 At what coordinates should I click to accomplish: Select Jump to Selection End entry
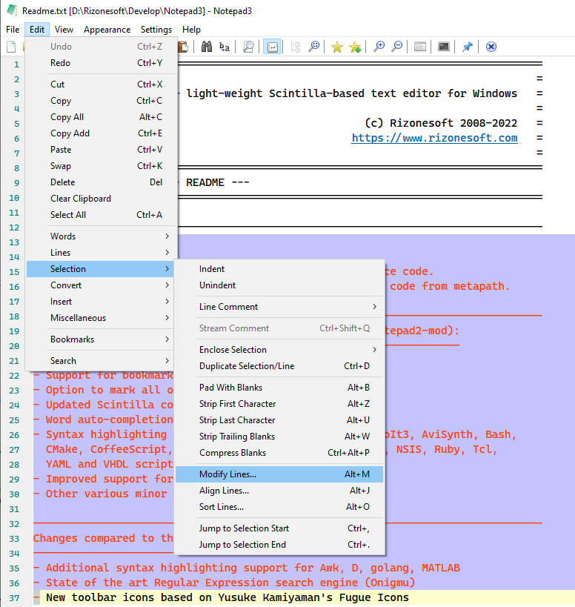point(279,545)
